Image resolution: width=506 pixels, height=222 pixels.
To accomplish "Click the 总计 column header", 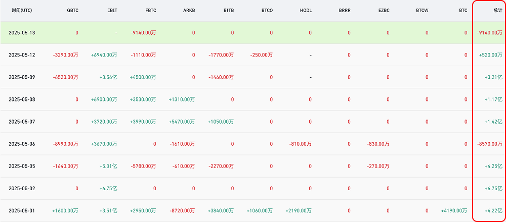I will pos(498,10).
